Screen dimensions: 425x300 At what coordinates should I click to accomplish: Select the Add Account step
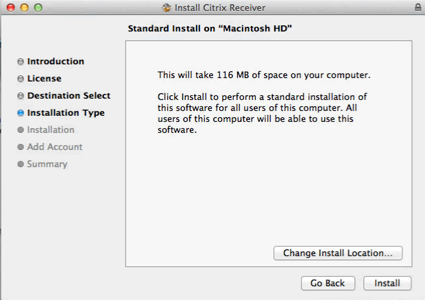(x=55, y=147)
